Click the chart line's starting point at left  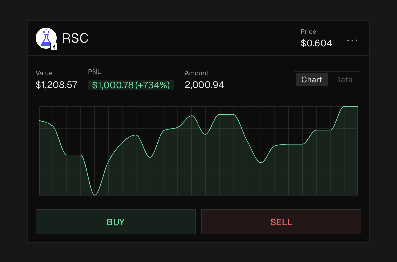[40, 121]
